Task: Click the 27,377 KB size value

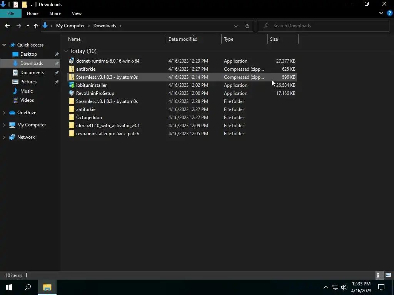Action: click(286, 61)
